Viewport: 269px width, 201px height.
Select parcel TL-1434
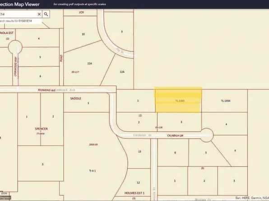point(226,101)
